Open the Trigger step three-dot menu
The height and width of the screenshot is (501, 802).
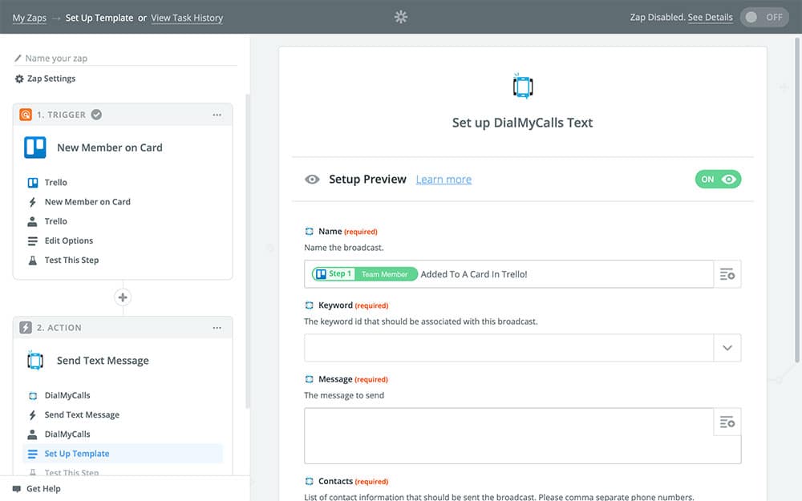tap(217, 115)
